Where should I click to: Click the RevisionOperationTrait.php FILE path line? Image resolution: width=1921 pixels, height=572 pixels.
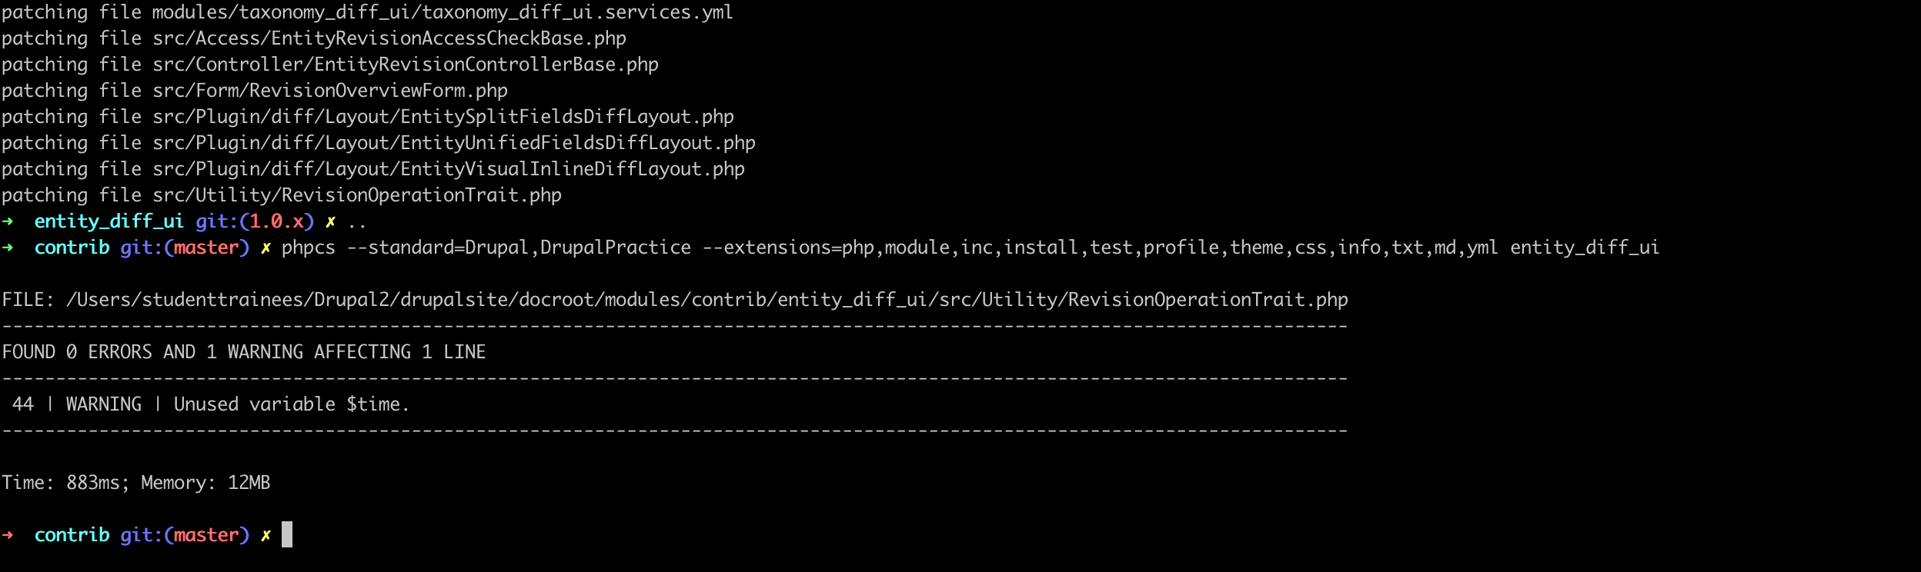tap(675, 300)
